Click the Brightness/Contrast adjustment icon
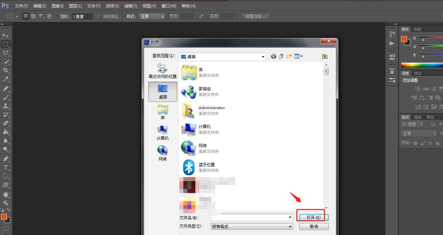This screenshot has width=443, height=235. [x=417, y=89]
